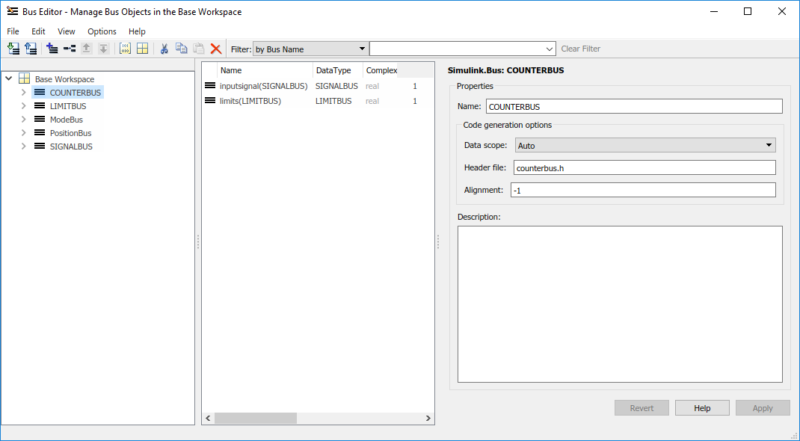The image size is (800, 441).
Task: Click the horizontal scrollbar thumb in element table
Action: click(256, 418)
